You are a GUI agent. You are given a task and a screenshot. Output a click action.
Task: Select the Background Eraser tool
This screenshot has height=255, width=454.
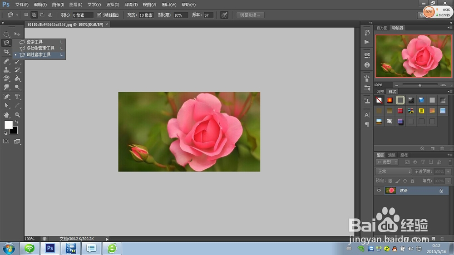pyautogui.click(x=6, y=78)
